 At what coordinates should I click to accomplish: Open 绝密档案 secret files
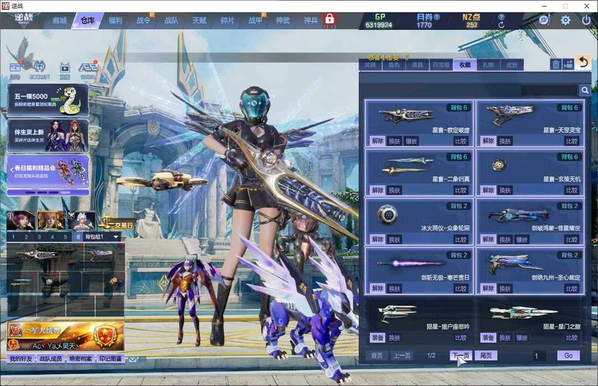[x=80, y=359]
